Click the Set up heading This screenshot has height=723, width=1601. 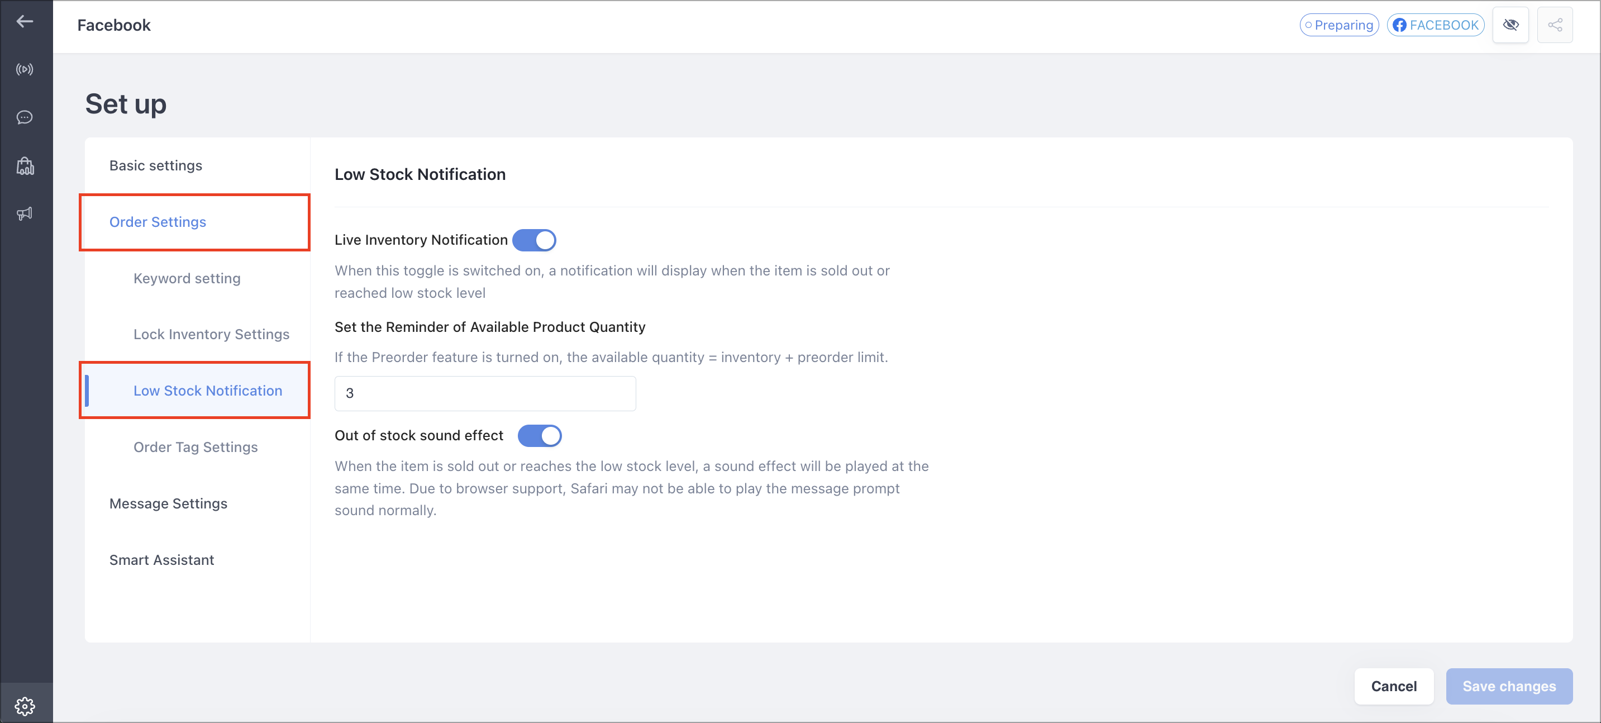pyautogui.click(x=126, y=104)
